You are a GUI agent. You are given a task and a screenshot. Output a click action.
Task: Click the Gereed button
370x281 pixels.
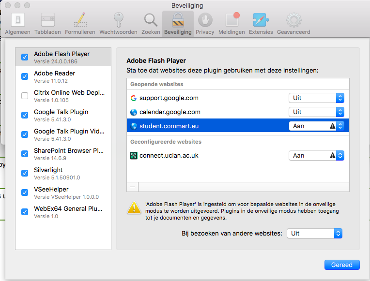coord(342,265)
